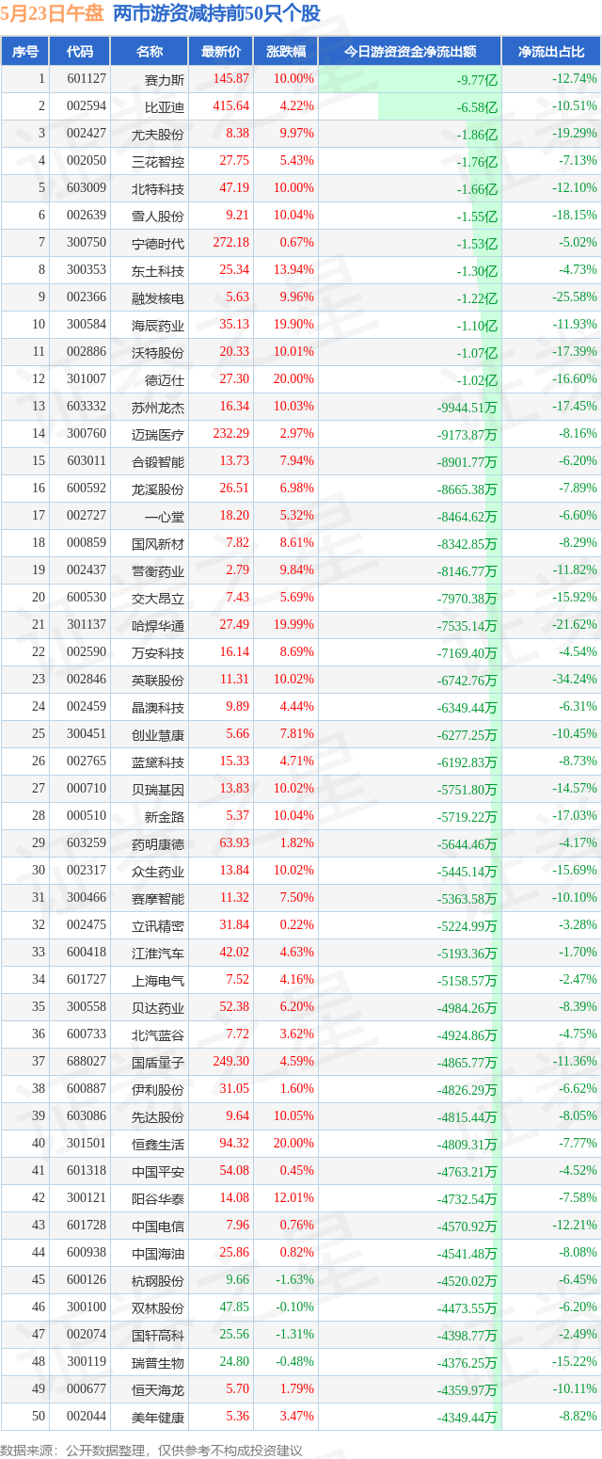This screenshot has height=1459, width=602.
Task: Select stock name 蓝黛科技
Action: coord(158,762)
